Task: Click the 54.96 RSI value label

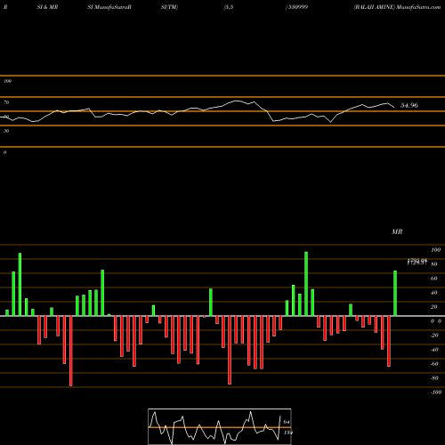Action: coord(409,105)
